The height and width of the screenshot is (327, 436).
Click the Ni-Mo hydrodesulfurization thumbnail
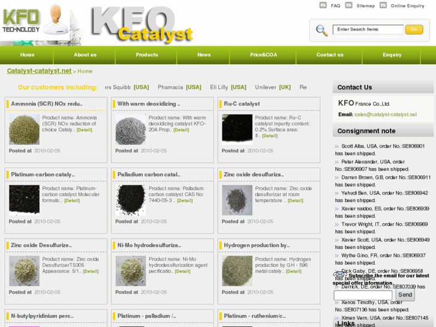click(x=131, y=271)
